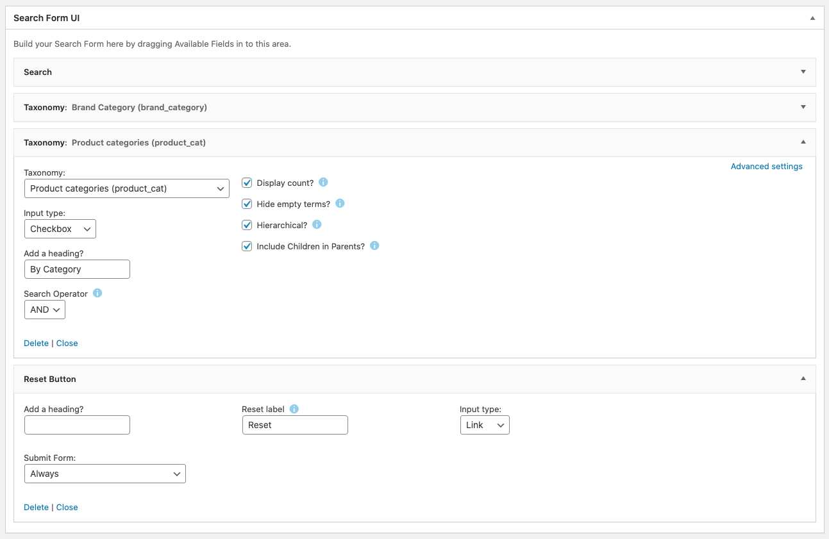
Task: Click info icon next to Reset label
Action: point(294,408)
